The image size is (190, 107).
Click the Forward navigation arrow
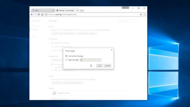tap(35, 15)
